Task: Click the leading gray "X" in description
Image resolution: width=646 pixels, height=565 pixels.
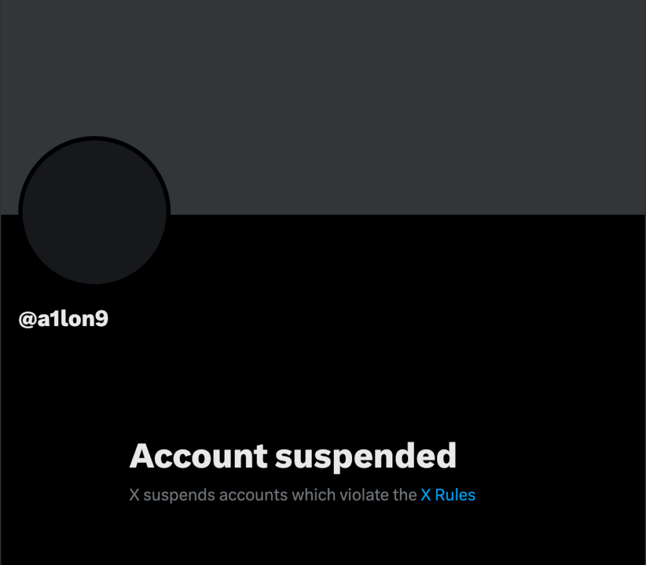Action: (x=134, y=495)
